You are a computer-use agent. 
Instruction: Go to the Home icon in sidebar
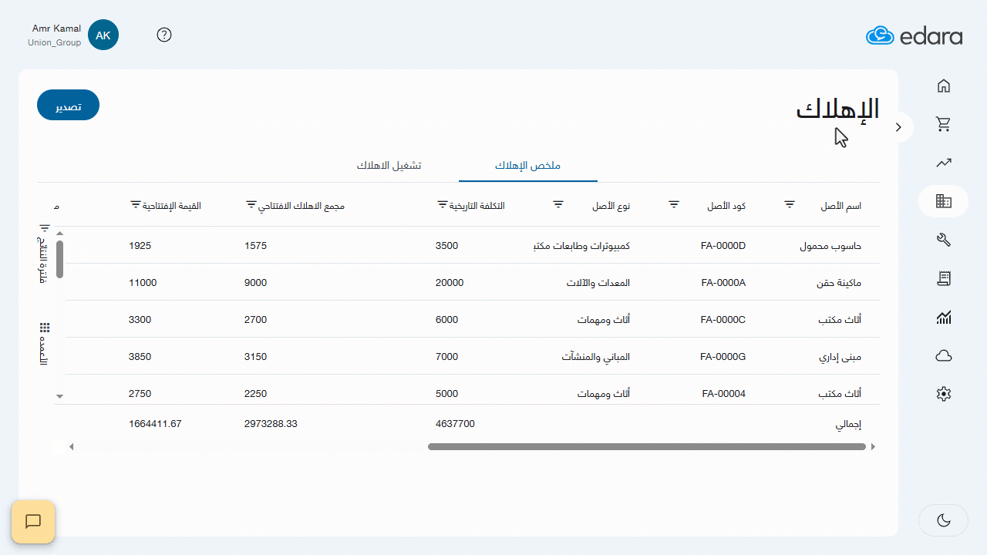point(943,86)
